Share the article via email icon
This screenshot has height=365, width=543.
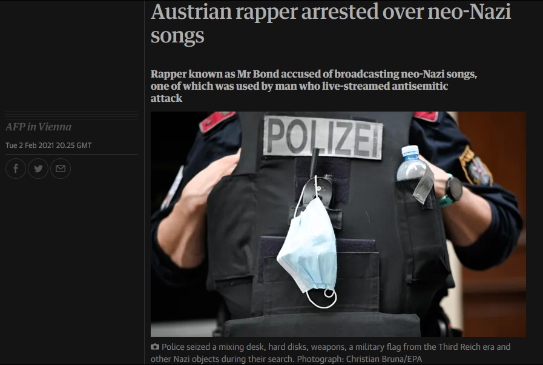(x=61, y=169)
